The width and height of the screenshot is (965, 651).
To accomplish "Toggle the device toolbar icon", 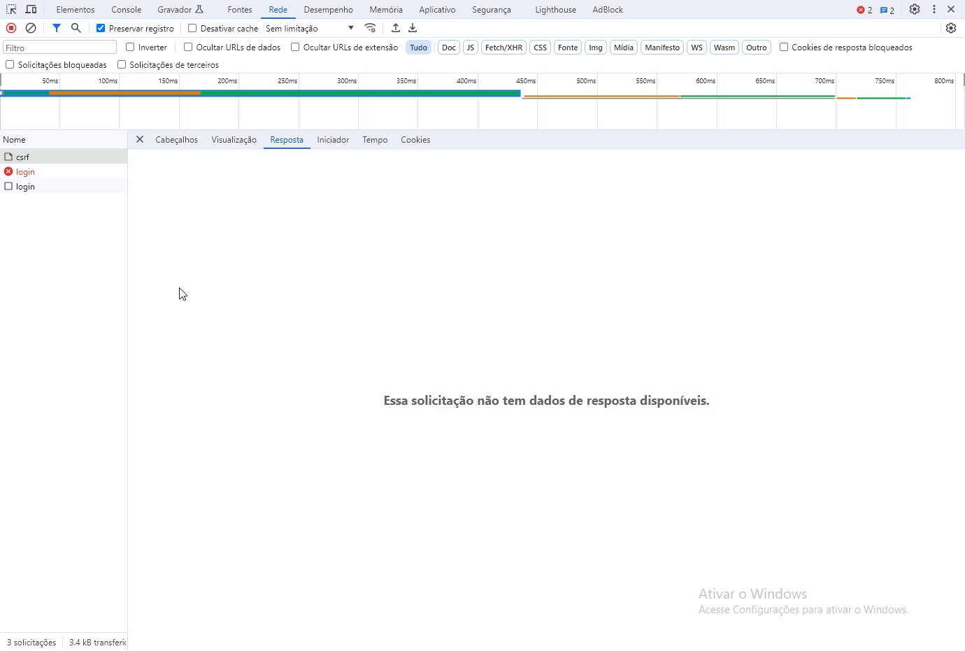I will 31,10.
